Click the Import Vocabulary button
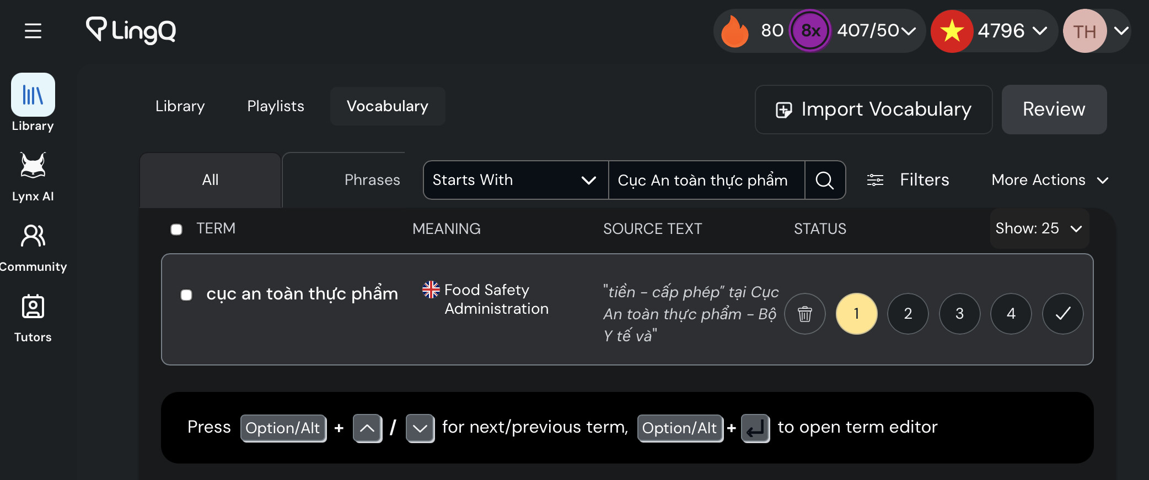1149x480 pixels. 874,110
